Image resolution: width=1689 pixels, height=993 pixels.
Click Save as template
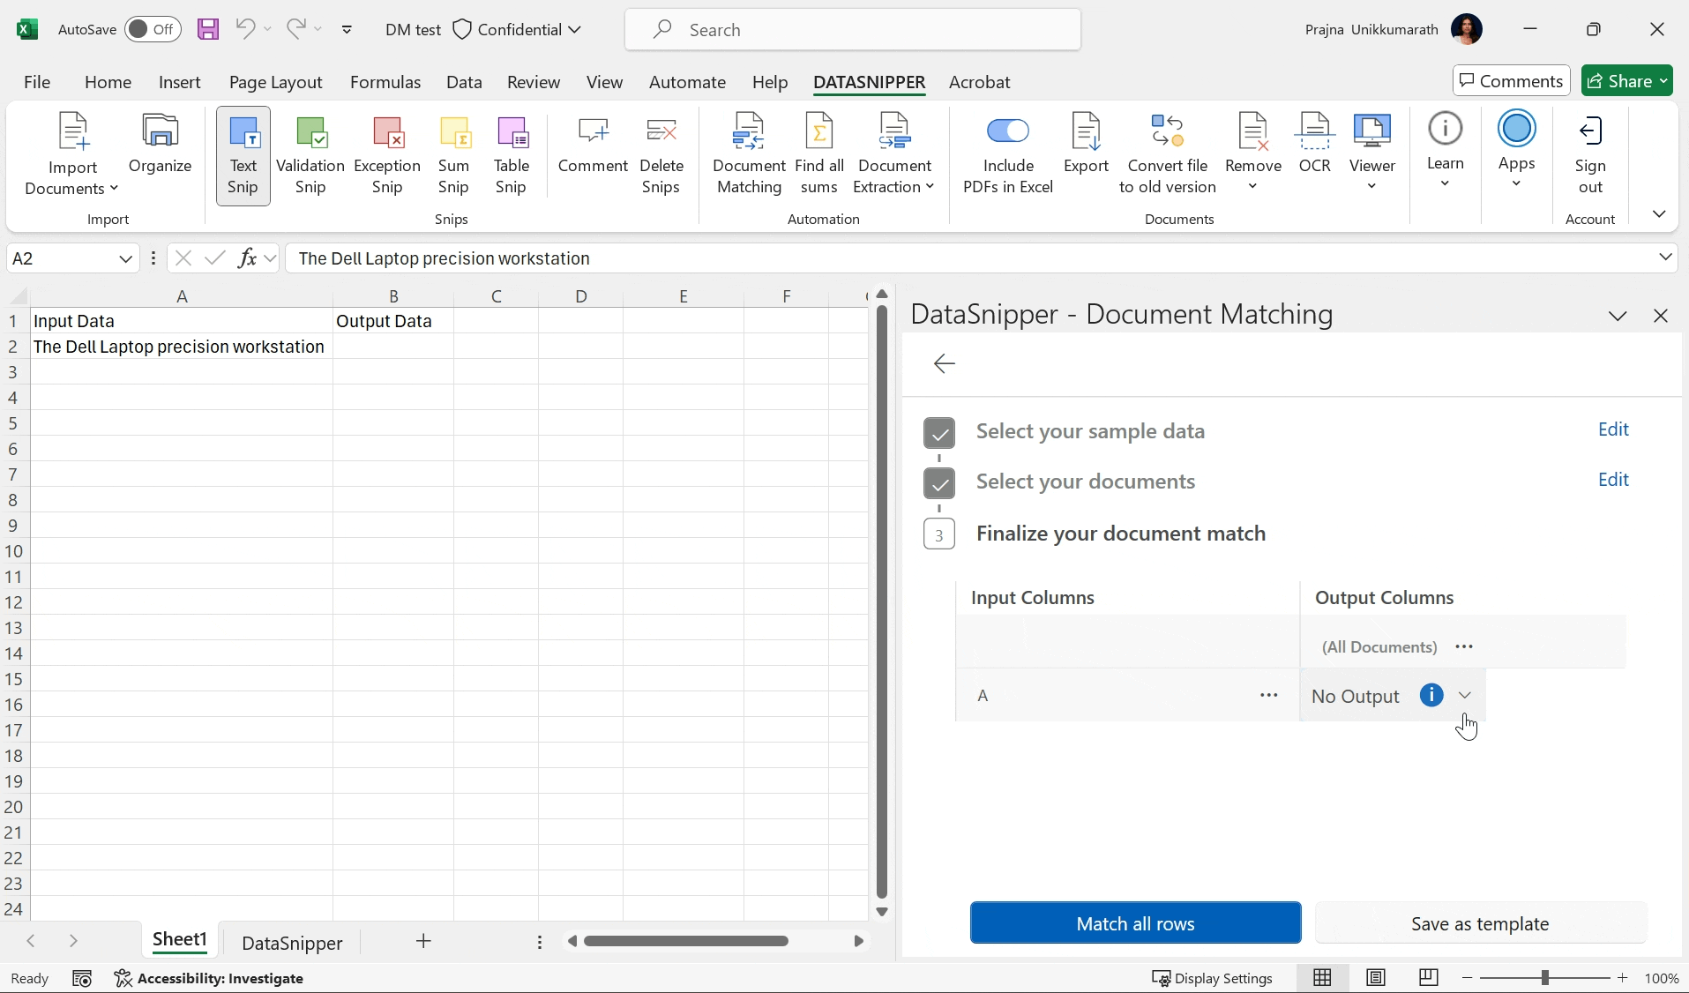[x=1480, y=922]
